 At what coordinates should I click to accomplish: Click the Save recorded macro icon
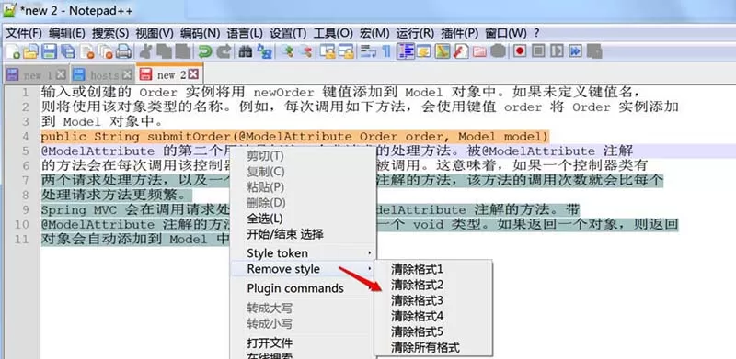pos(594,51)
